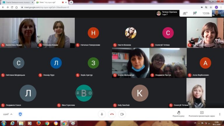Open the participants list icon
The height and width of the screenshot is (126, 224).
[x=185, y=13]
